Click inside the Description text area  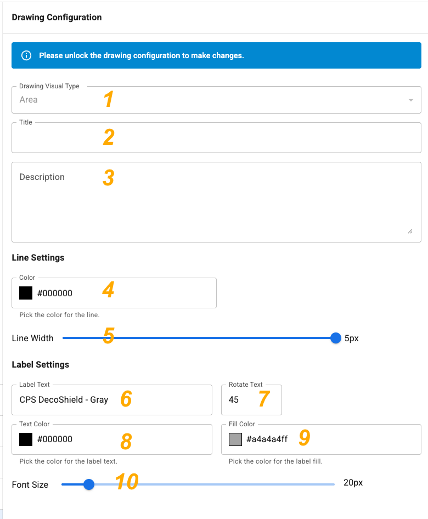tap(217, 202)
